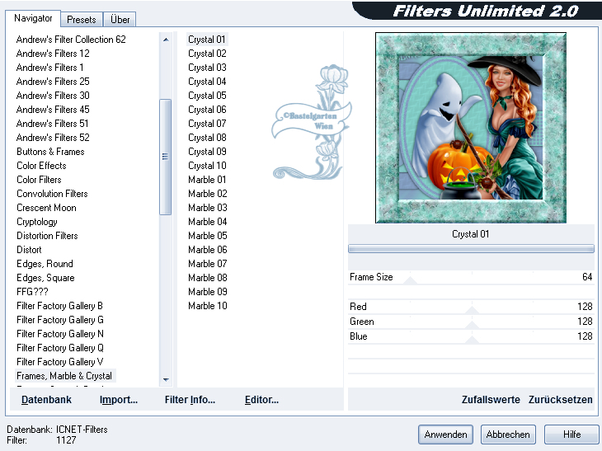Select Andrew's Filters 45 category
Image resolution: width=602 pixels, height=451 pixels.
[53, 110]
